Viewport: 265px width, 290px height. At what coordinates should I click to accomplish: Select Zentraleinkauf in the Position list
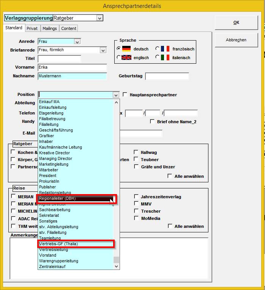coord(76,267)
